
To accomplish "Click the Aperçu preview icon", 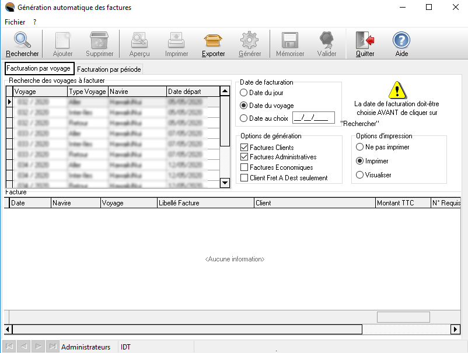I will 139,40.
